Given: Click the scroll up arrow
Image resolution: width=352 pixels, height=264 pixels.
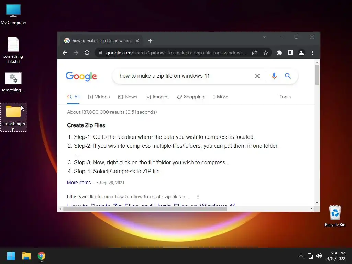Looking at the screenshot, I should coord(317,62).
